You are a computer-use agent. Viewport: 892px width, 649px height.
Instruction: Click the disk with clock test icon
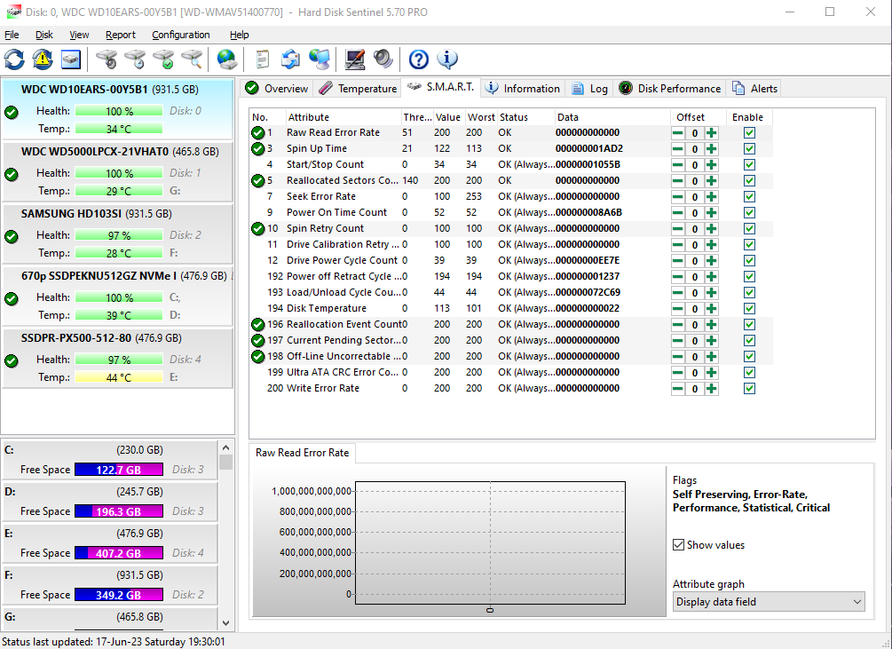coord(135,59)
